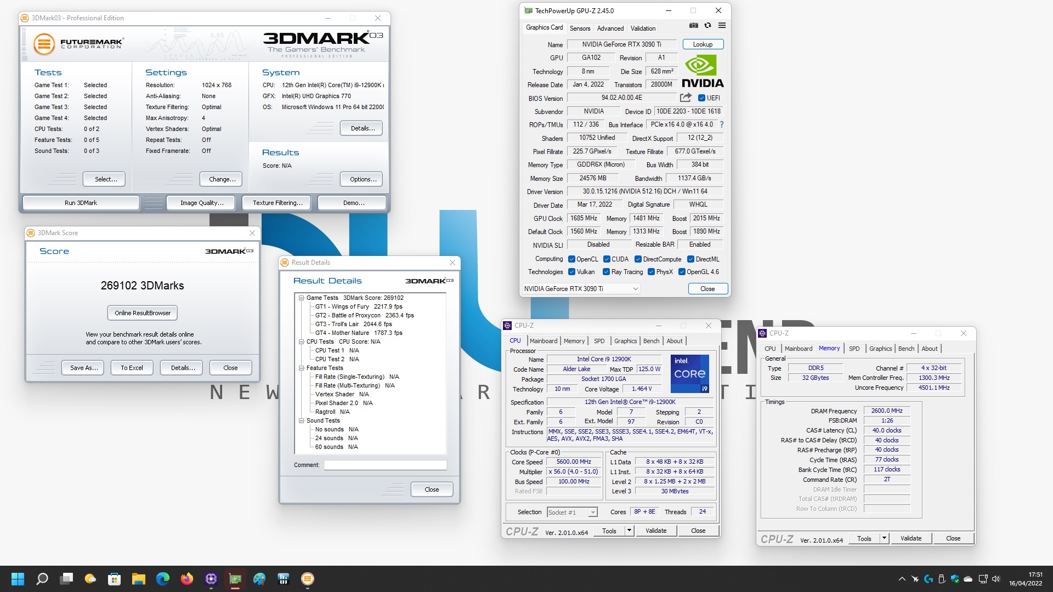This screenshot has width=1053, height=592.
Task: Switch to Validation tab in GPU-Z
Action: click(643, 29)
